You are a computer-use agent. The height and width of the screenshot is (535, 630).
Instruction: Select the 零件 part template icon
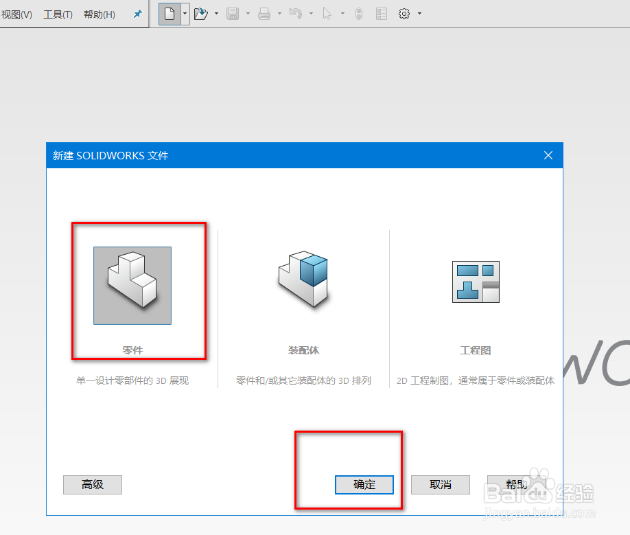pyautogui.click(x=132, y=286)
